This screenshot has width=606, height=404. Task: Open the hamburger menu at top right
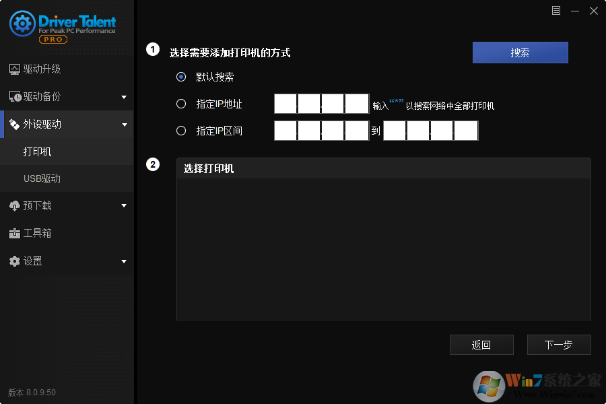[x=556, y=10]
